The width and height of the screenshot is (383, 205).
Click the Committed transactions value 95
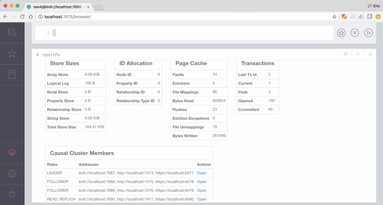270,110
